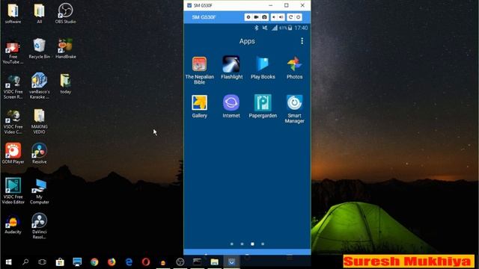The height and width of the screenshot is (269, 479).
Task: Click the first circular record toolbar icon
Action: [248, 17]
